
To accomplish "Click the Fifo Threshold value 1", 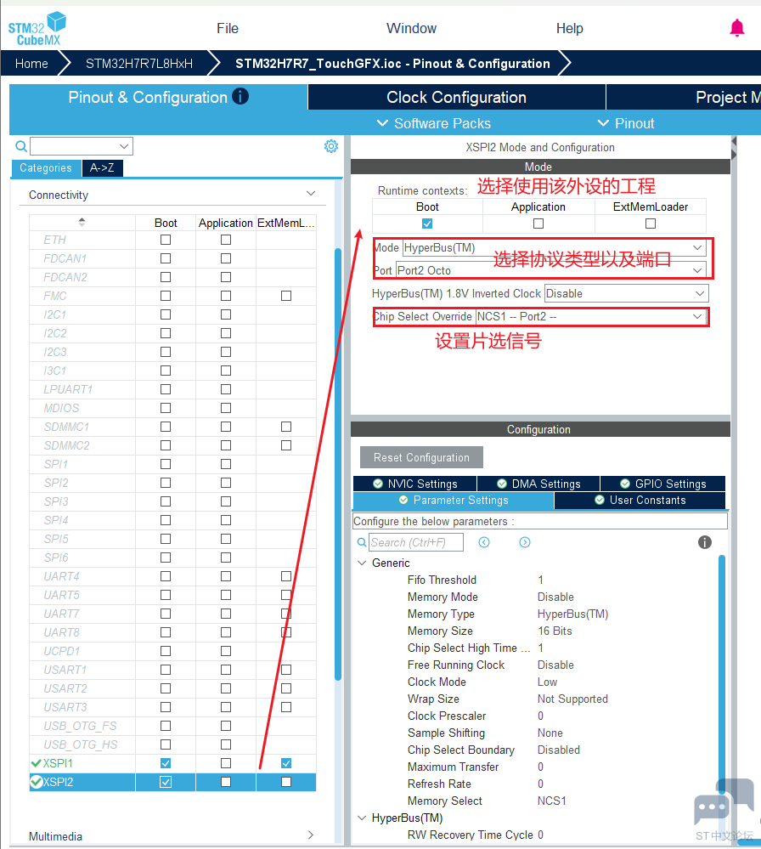I will [x=540, y=580].
